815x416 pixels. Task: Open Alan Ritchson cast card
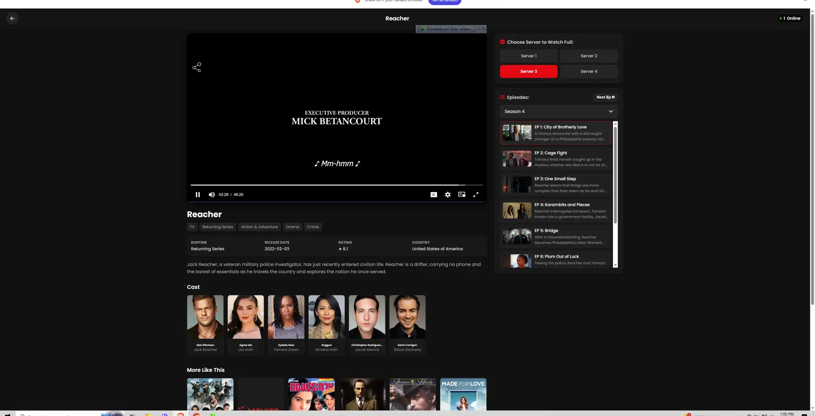205,325
